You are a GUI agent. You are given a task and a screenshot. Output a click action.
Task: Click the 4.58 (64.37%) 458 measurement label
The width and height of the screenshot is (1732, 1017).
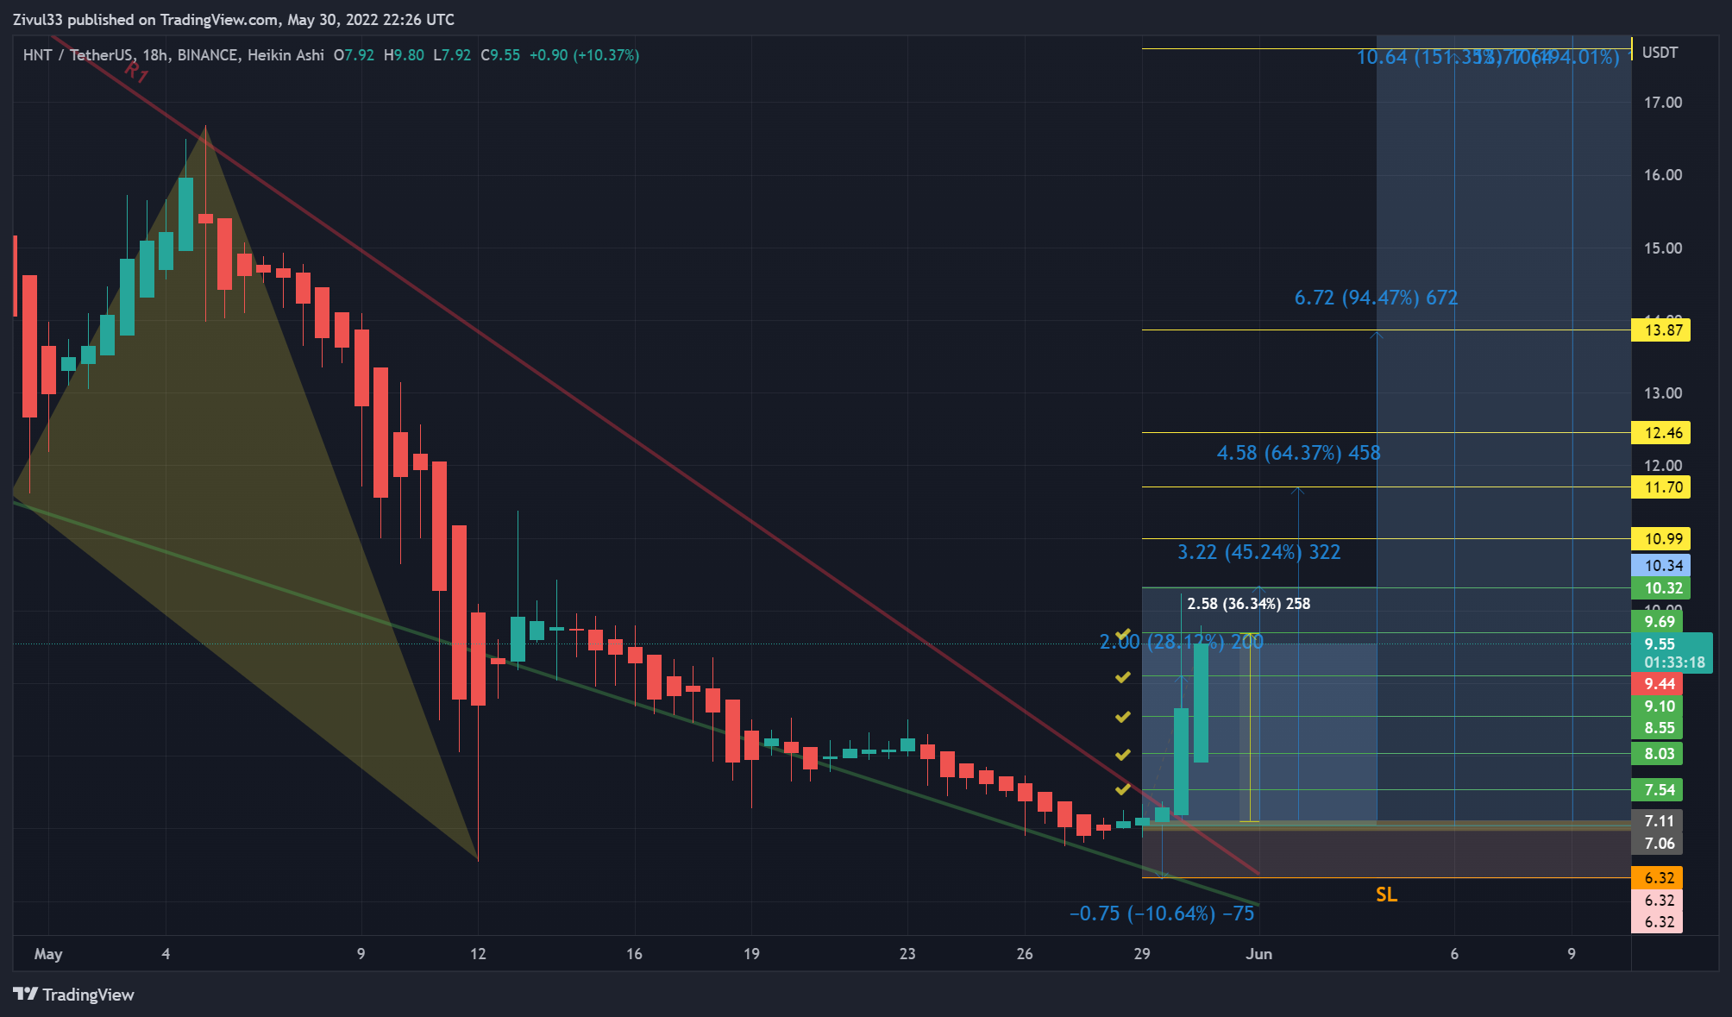(1298, 453)
